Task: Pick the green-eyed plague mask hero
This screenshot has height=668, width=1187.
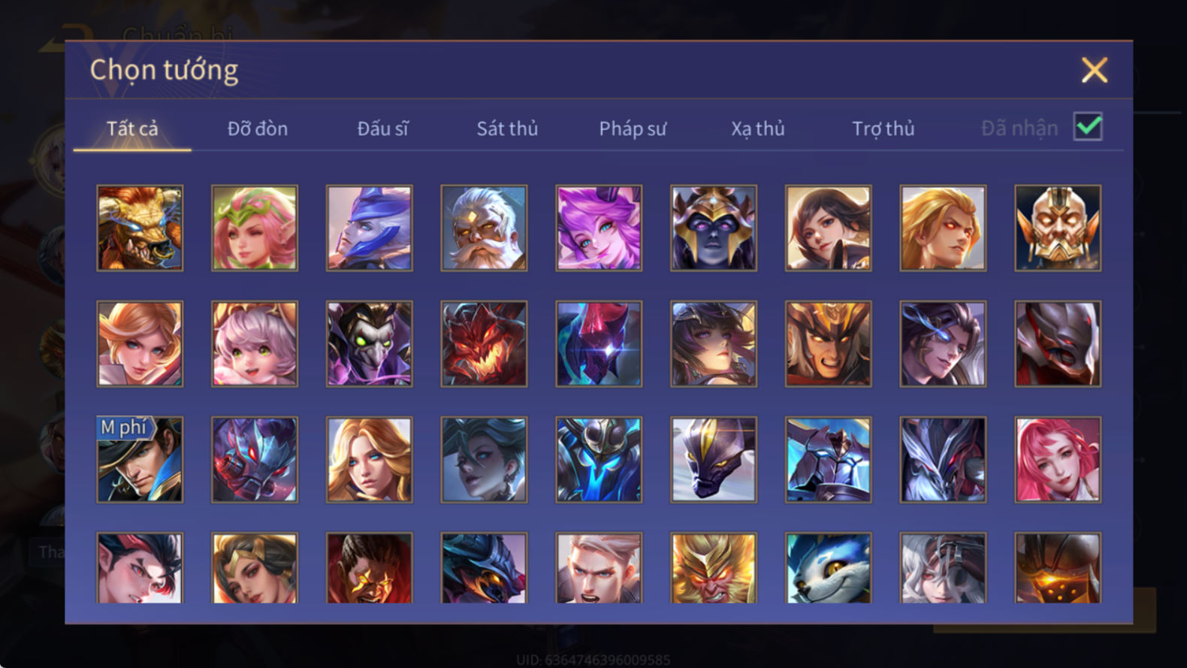Action: [x=370, y=344]
